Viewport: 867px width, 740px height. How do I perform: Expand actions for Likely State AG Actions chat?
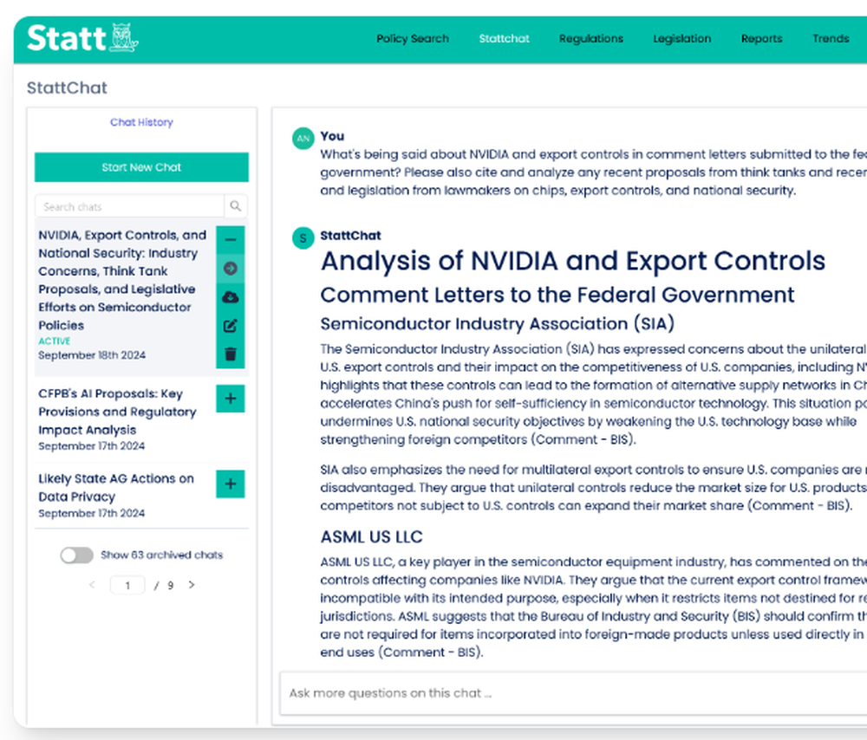[231, 484]
